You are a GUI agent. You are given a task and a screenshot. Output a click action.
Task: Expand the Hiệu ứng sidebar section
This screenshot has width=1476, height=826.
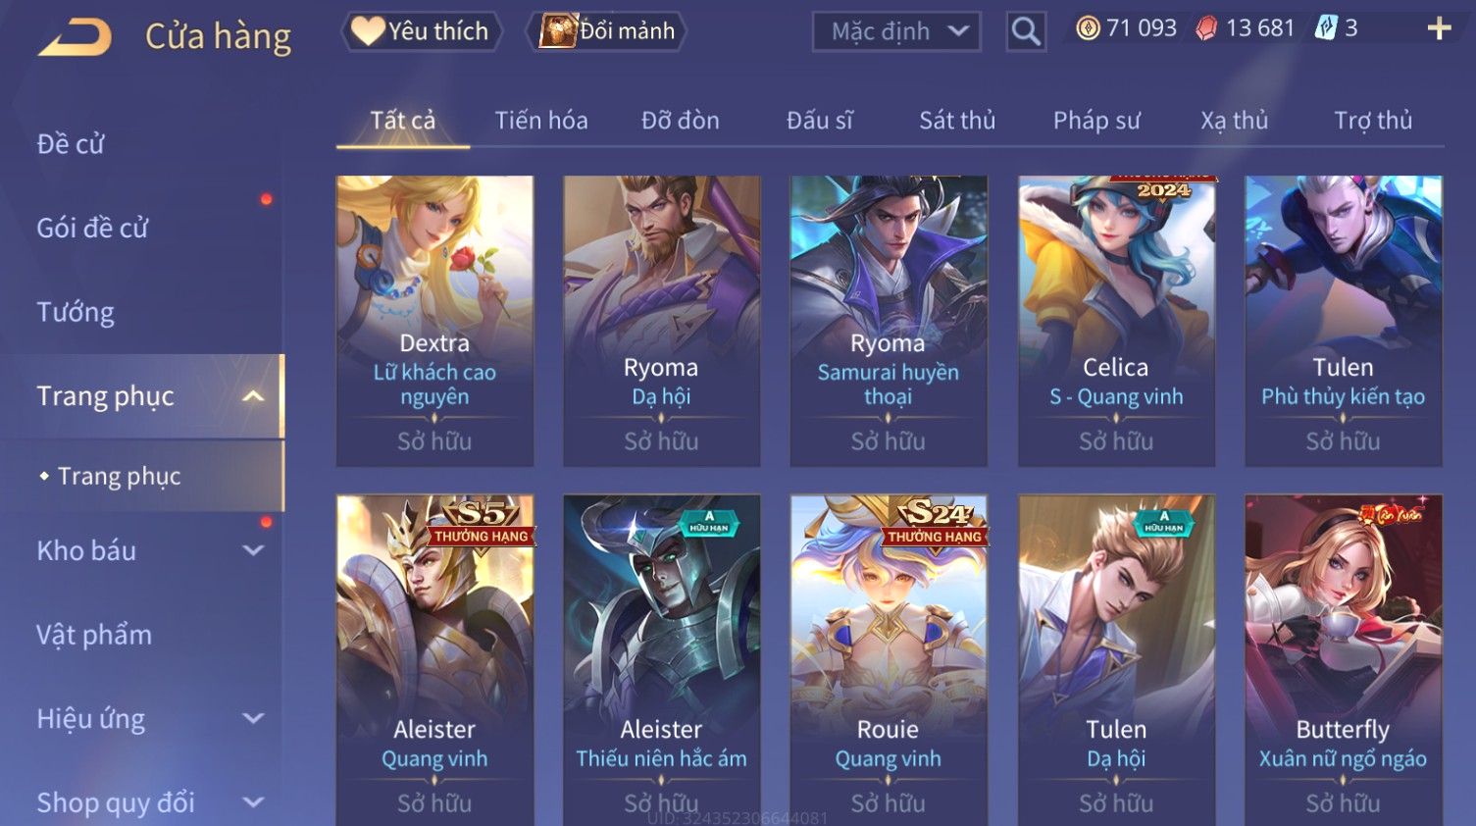tap(253, 718)
